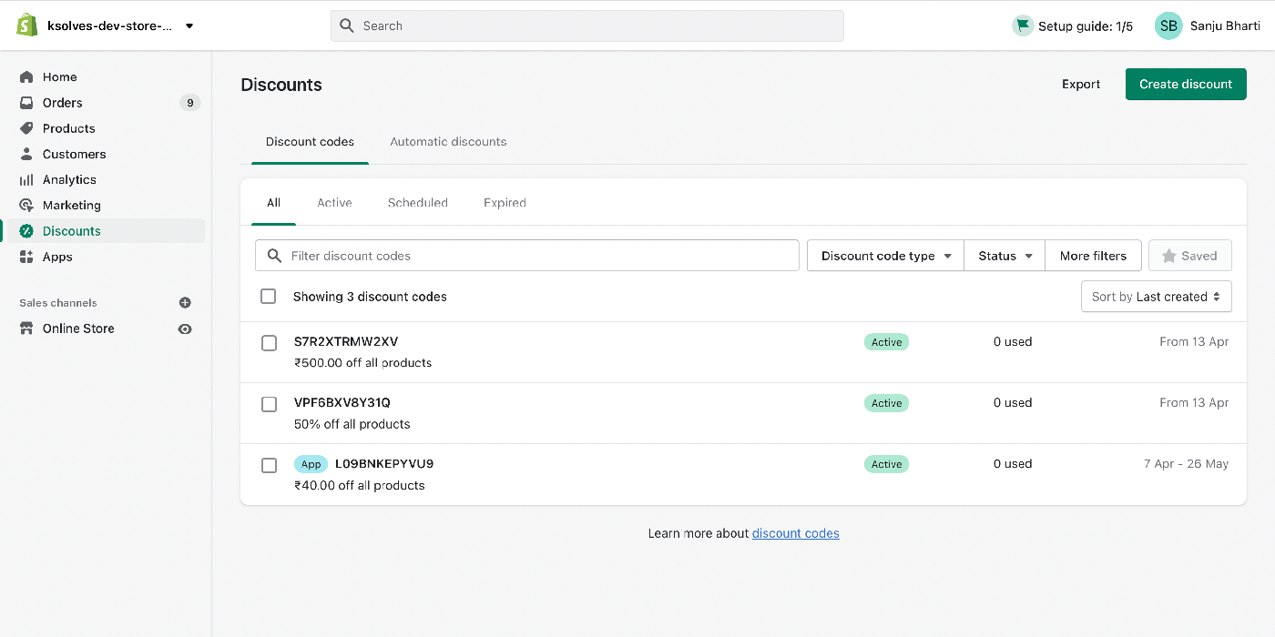Click the star icon on Saved button
This screenshot has width=1275, height=637.
[x=1169, y=256]
